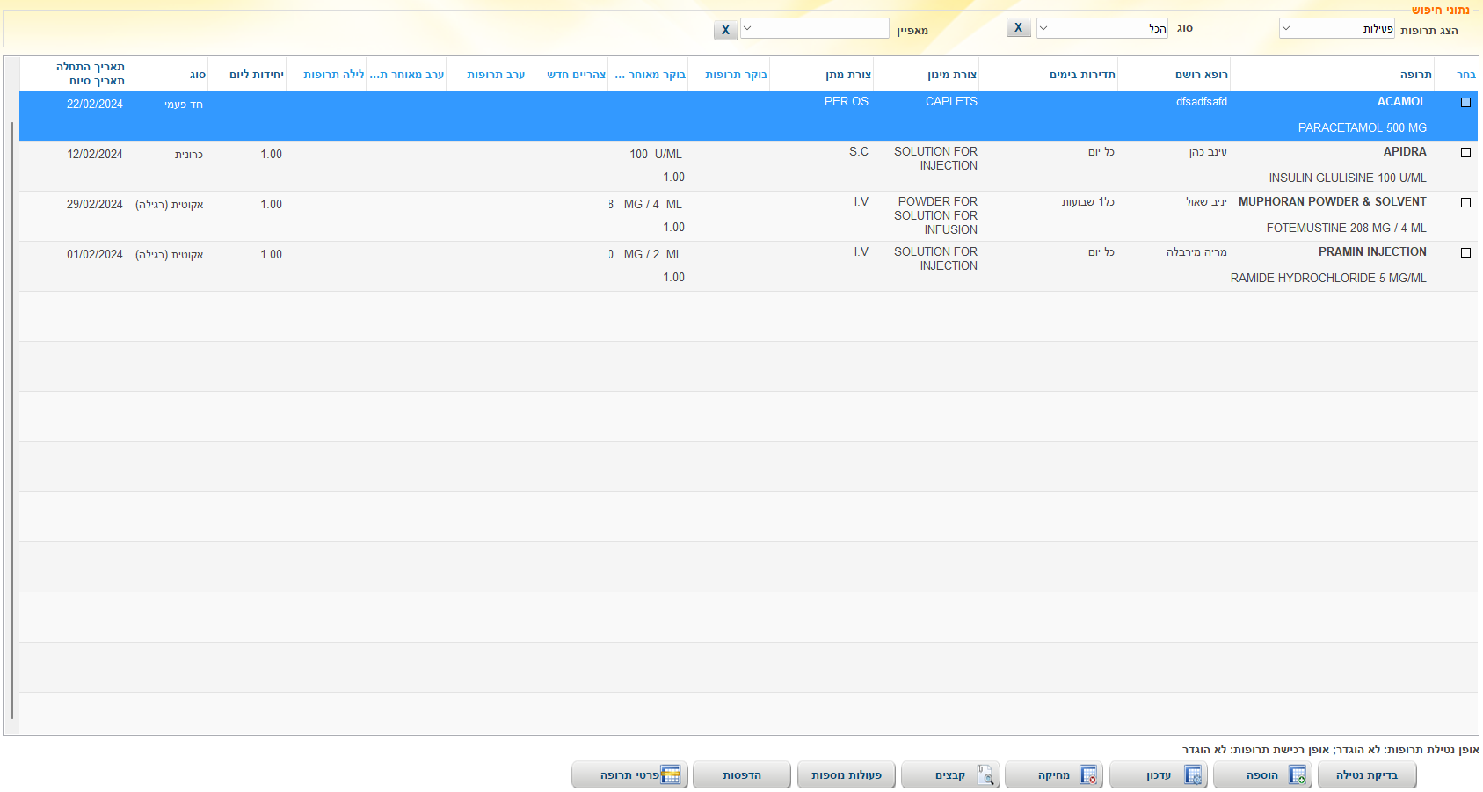Click INSULIN GLULISINE 100 U/ML text
This screenshot has width=1483, height=792.
click(x=1348, y=178)
